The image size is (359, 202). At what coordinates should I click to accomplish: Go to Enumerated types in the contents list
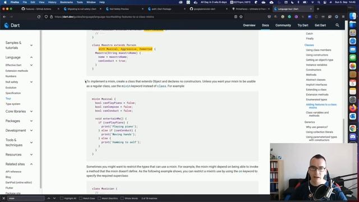point(316,100)
